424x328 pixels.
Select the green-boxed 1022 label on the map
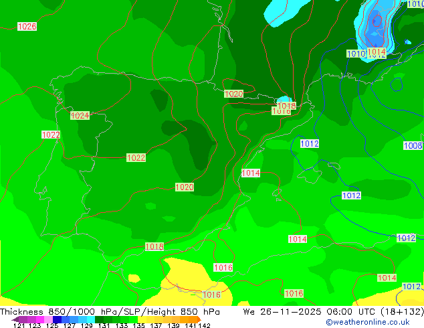pyautogui.click(x=136, y=157)
